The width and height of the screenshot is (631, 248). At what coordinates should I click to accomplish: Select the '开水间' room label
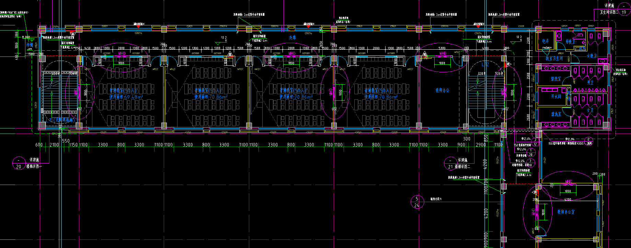click(556, 97)
